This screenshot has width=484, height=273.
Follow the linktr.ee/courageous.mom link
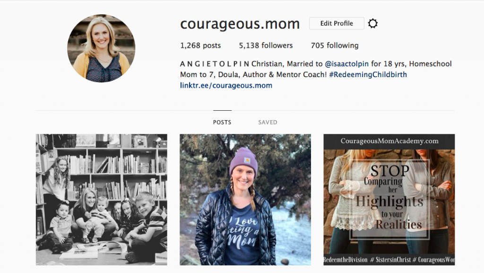click(x=226, y=86)
